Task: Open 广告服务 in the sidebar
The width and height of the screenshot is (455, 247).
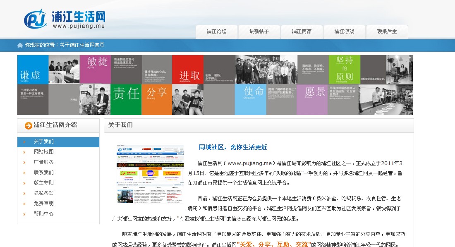Action: click(43, 162)
